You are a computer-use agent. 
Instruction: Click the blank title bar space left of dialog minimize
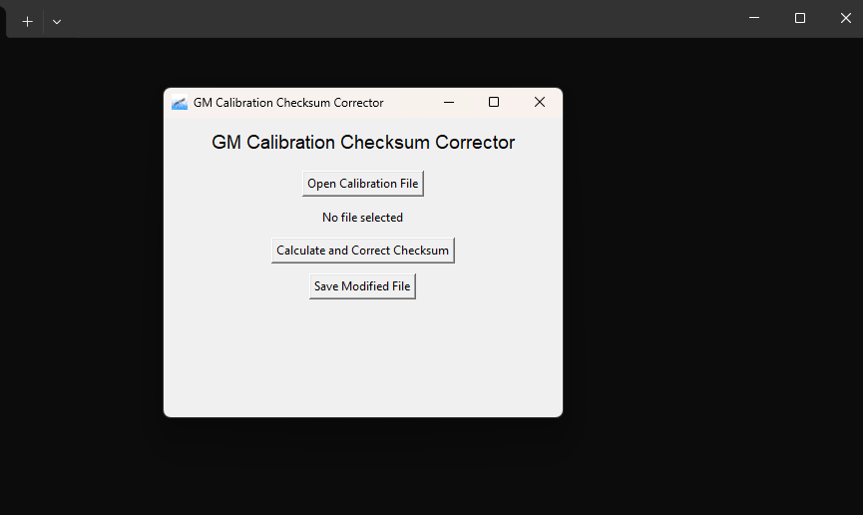409,103
